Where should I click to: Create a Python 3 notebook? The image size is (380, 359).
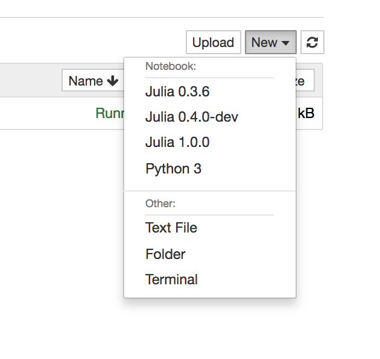[x=210, y=169]
